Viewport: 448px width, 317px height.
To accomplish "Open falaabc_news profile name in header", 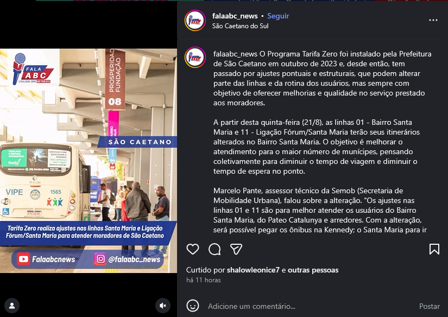I will point(235,16).
